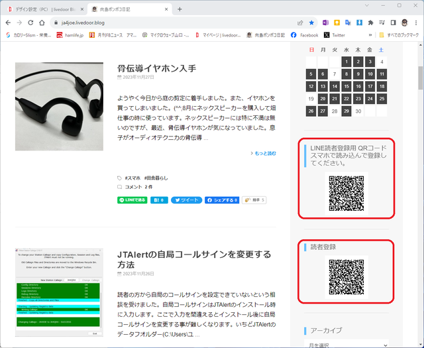Open the Google Keep extension

pos(337,23)
